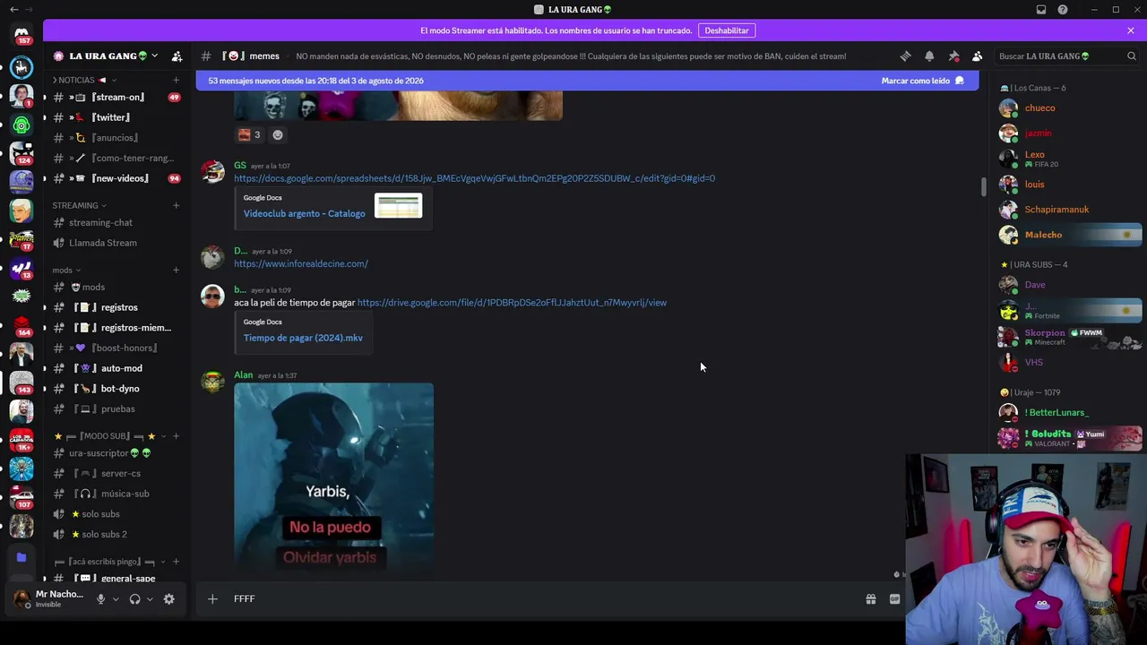Show pinned messages
The width and height of the screenshot is (1147, 645).
pos(953,56)
